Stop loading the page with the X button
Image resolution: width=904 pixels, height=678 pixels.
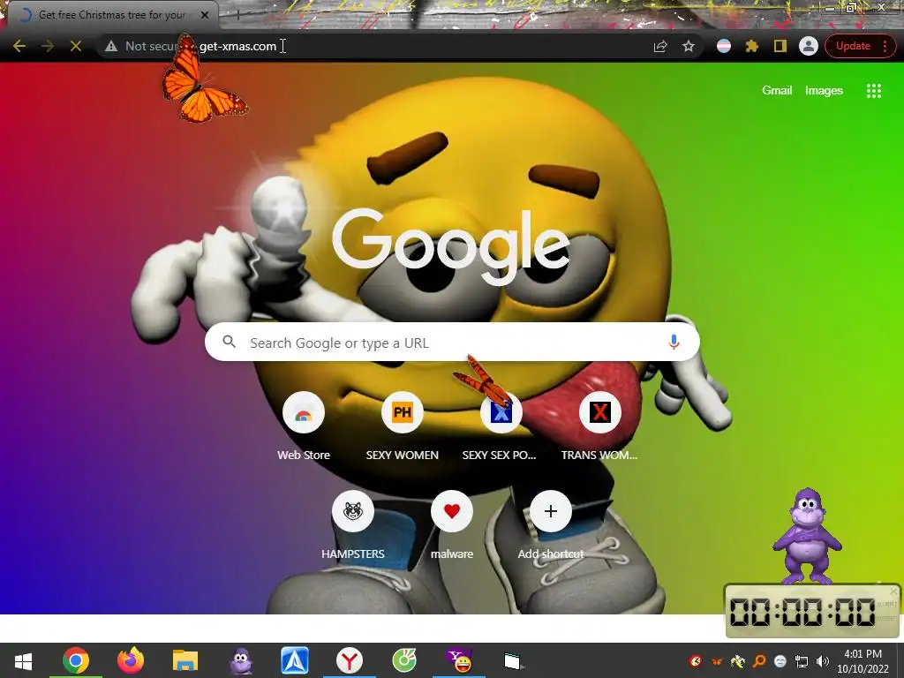tap(76, 46)
